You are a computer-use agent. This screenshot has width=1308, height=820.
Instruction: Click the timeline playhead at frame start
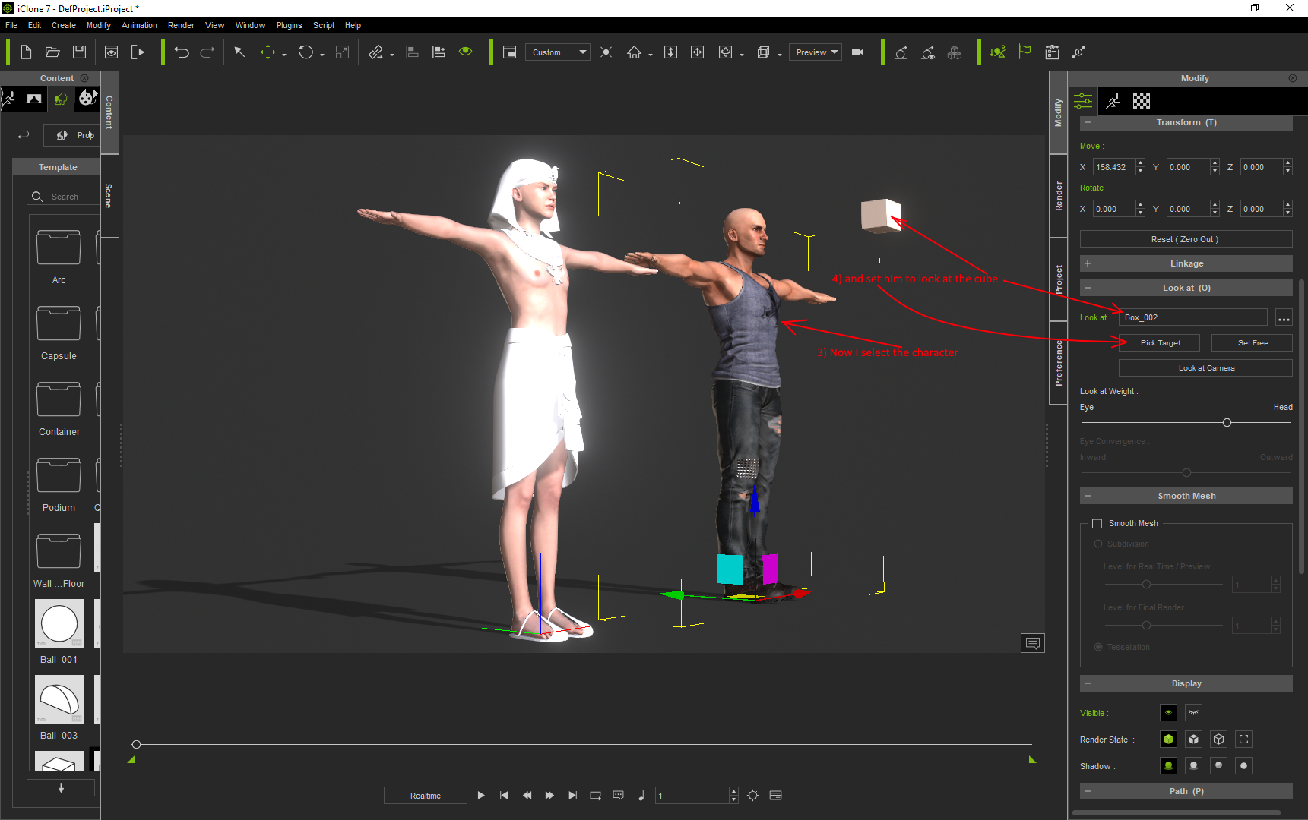coord(136,745)
